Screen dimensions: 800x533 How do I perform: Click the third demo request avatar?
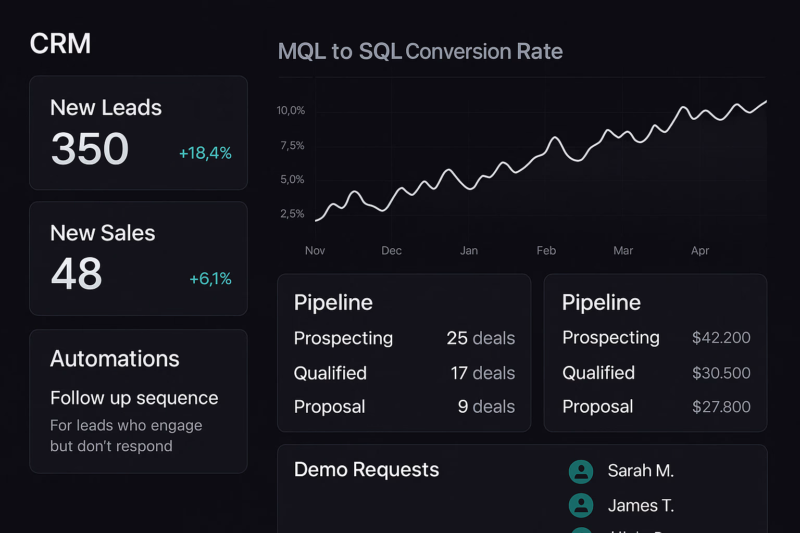pos(581,530)
